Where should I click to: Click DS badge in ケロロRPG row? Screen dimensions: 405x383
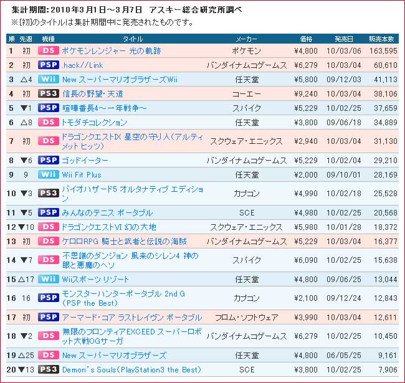[49, 241]
